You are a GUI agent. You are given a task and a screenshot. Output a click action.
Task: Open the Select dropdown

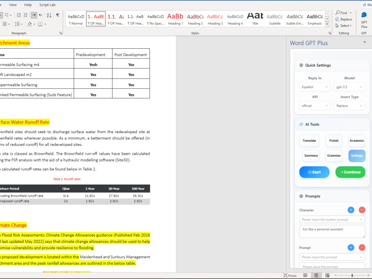[343, 25]
